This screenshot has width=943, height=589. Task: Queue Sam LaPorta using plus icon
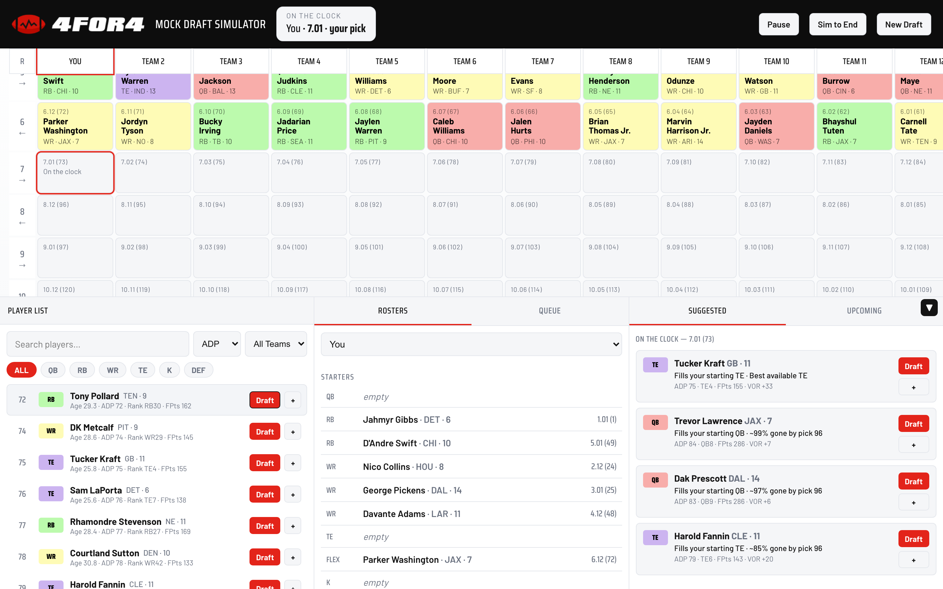(293, 494)
